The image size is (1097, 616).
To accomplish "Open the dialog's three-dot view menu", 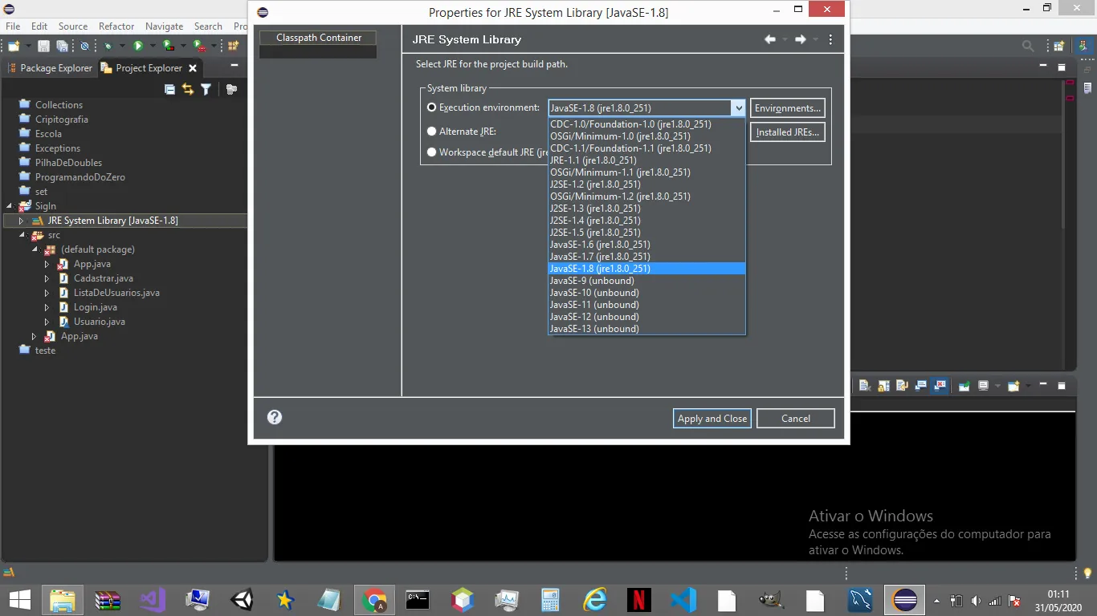I will click(x=830, y=39).
